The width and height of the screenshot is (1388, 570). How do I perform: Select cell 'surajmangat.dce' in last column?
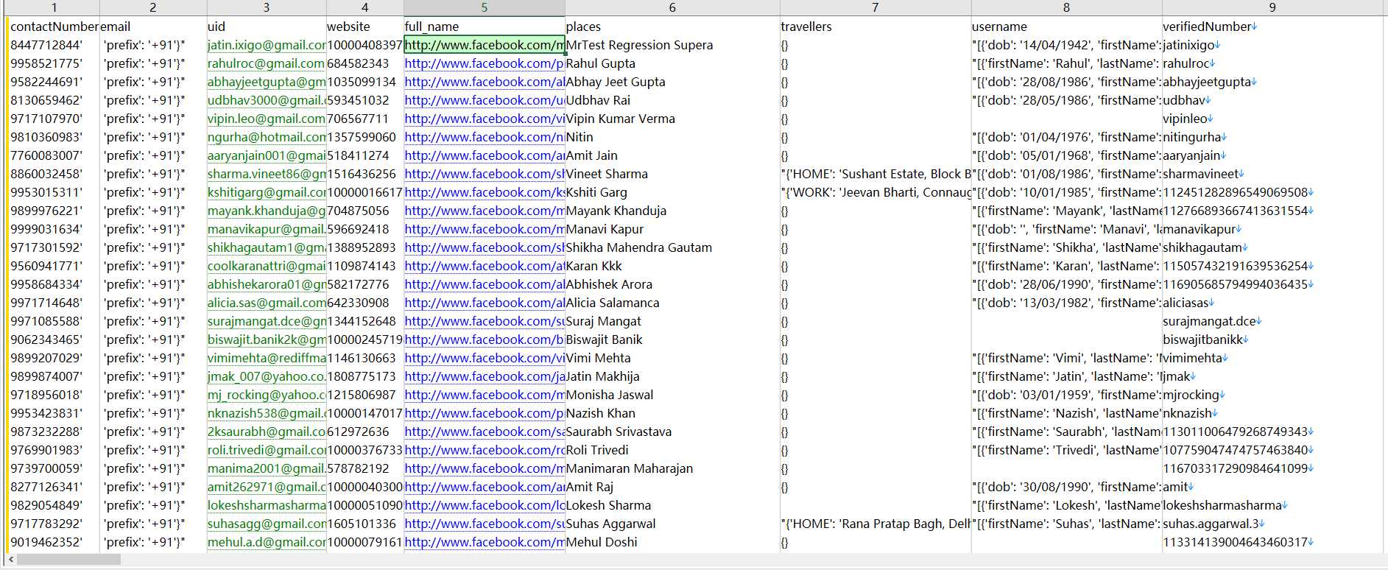1272,321
